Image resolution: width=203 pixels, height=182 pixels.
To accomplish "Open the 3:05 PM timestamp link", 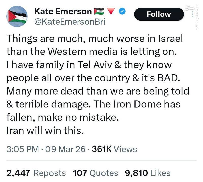I will (x=23, y=149).
